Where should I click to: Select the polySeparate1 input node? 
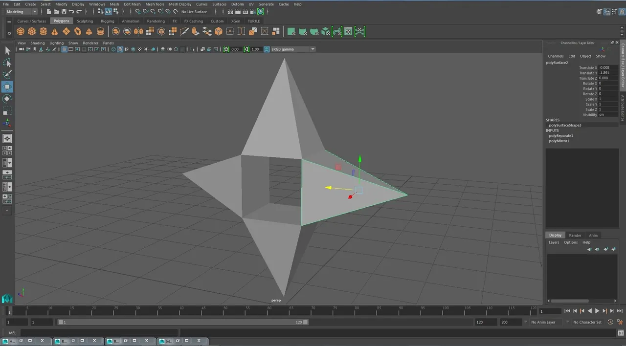tap(561, 135)
